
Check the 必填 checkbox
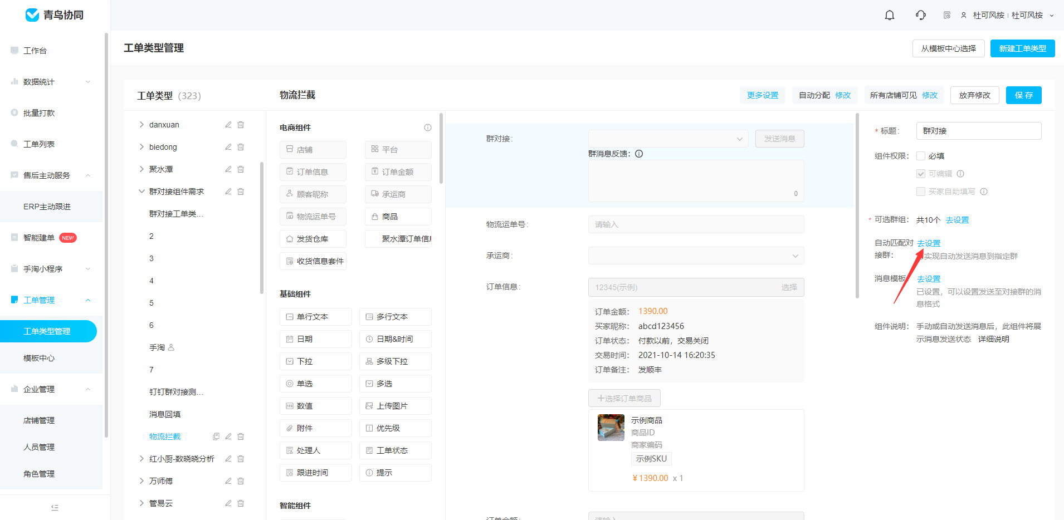[921, 156]
